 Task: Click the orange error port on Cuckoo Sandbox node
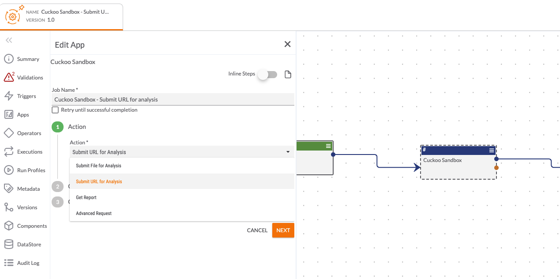[x=496, y=168]
